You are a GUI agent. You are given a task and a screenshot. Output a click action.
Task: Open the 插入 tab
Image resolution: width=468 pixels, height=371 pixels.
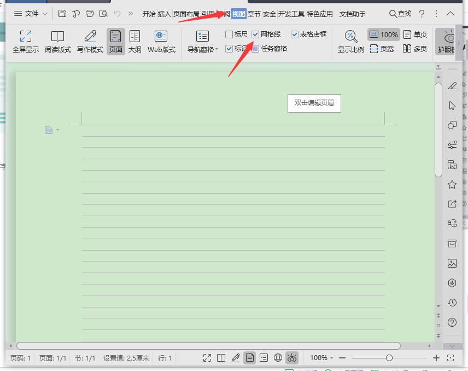[164, 14]
